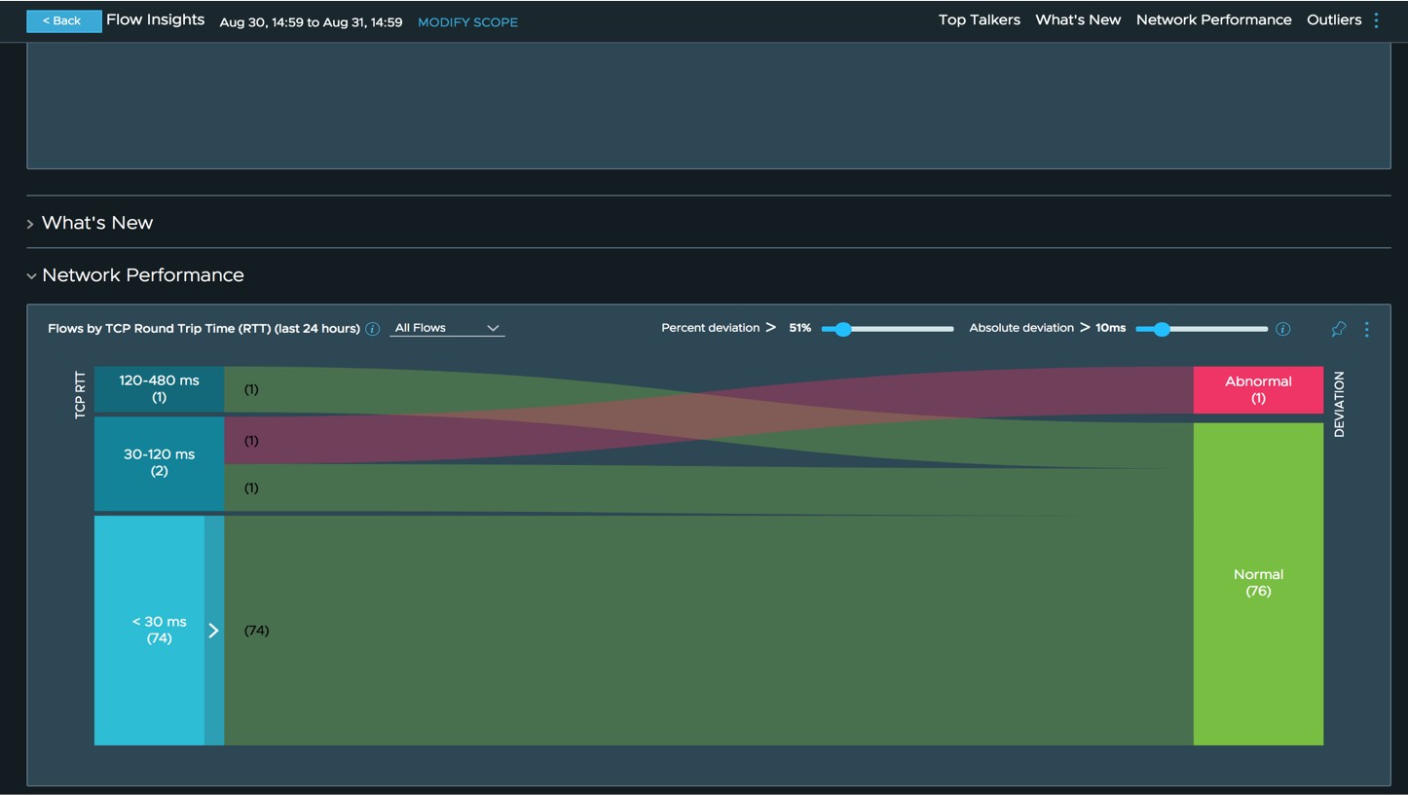Expand the What's New section
The image size is (1408, 795).
(30, 224)
